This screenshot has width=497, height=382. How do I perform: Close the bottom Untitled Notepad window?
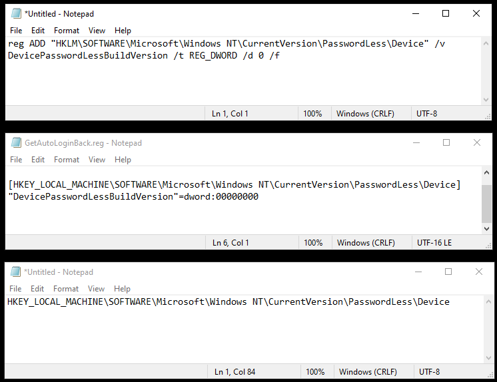pos(478,272)
